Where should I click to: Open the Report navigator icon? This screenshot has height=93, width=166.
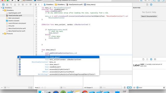pos(31,5)
